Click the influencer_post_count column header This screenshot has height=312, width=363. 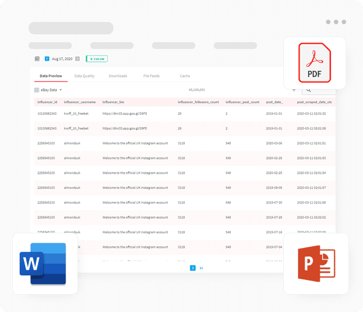[242, 102]
